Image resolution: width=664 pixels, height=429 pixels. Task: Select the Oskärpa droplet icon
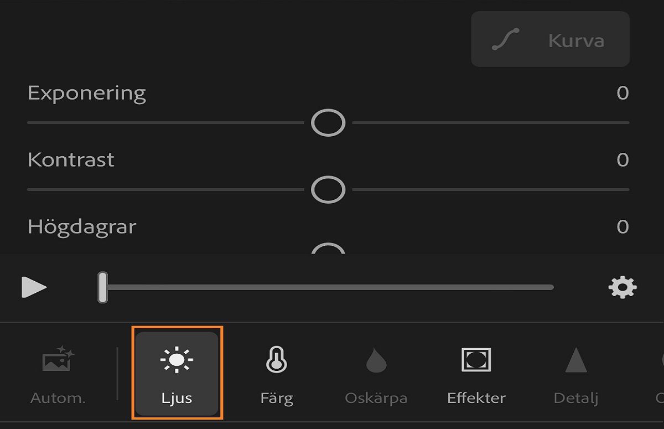(x=375, y=360)
